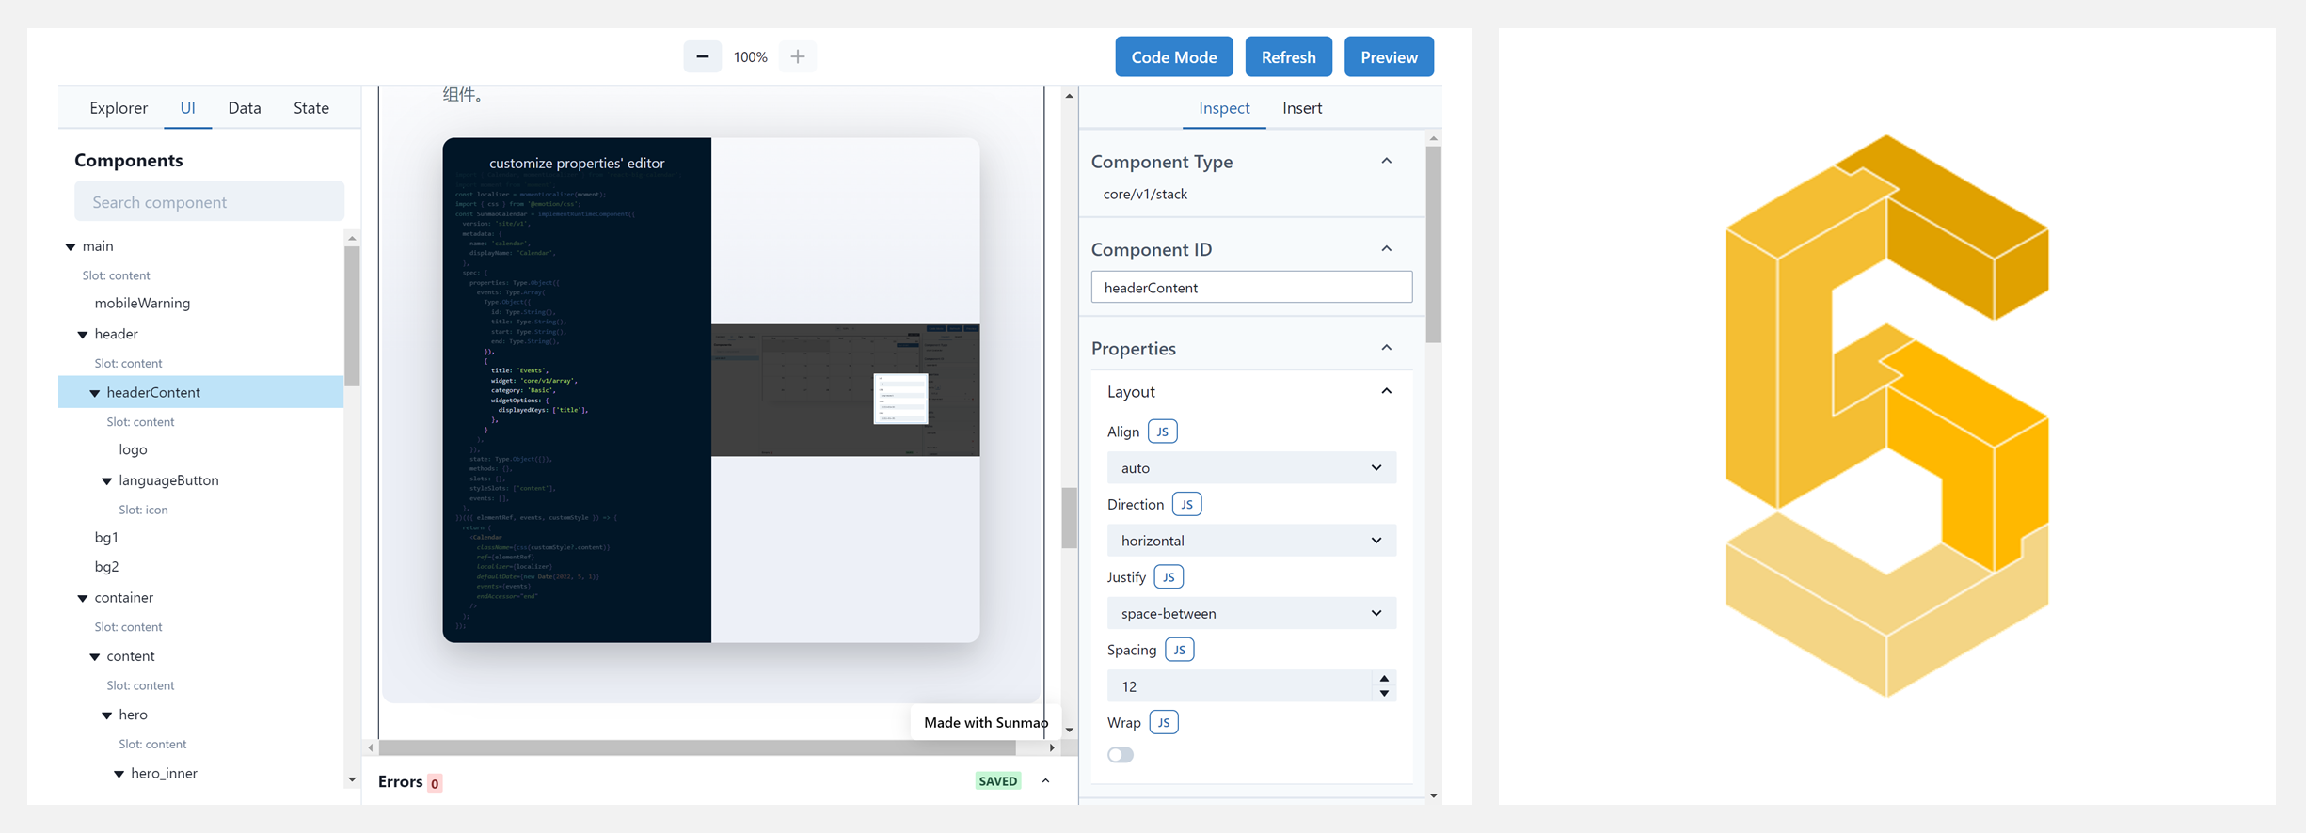Collapse the Component ID section
This screenshot has height=833, width=2306.
pos(1386,248)
